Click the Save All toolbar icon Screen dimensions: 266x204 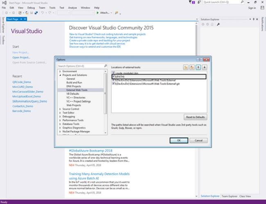click(x=36, y=13)
